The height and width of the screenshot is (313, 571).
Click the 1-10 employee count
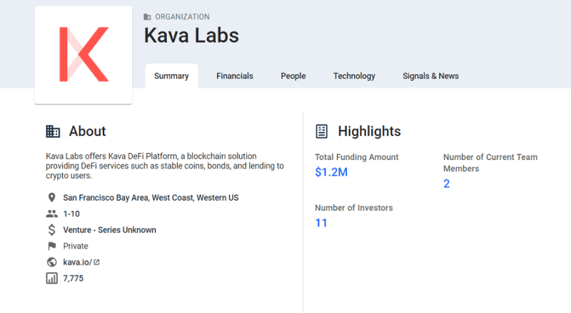tap(71, 214)
